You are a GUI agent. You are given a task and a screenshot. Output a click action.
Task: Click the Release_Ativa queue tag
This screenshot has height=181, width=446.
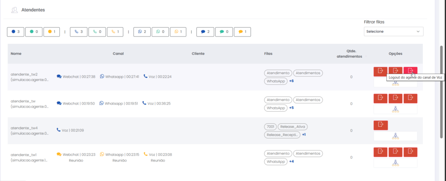pyautogui.click(x=293, y=127)
